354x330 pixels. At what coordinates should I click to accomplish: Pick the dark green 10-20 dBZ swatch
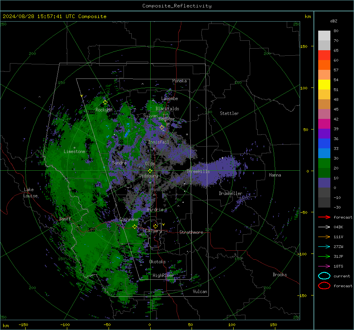(324, 173)
